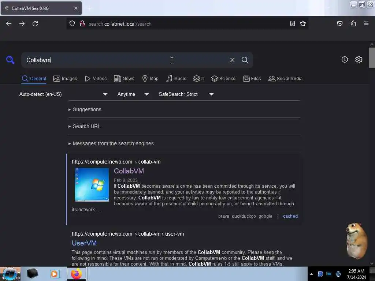Click the computernewb.com user-vm URL

pyautogui.click(x=128, y=234)
